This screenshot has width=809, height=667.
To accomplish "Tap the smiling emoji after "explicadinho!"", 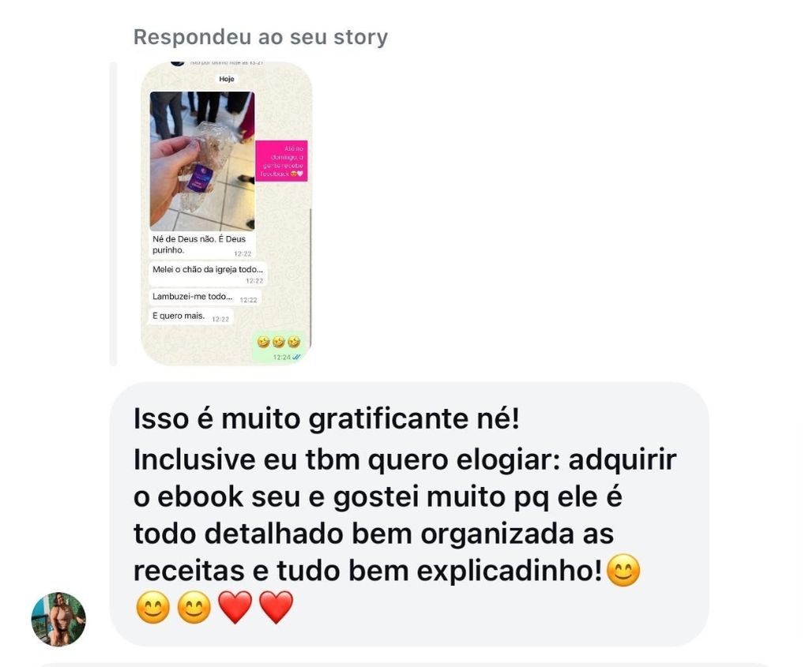I will (623, 570).
